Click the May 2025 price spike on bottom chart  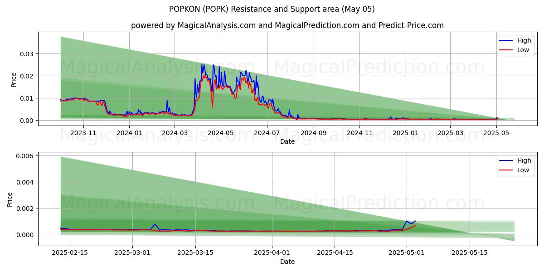(x=407, y=221)
